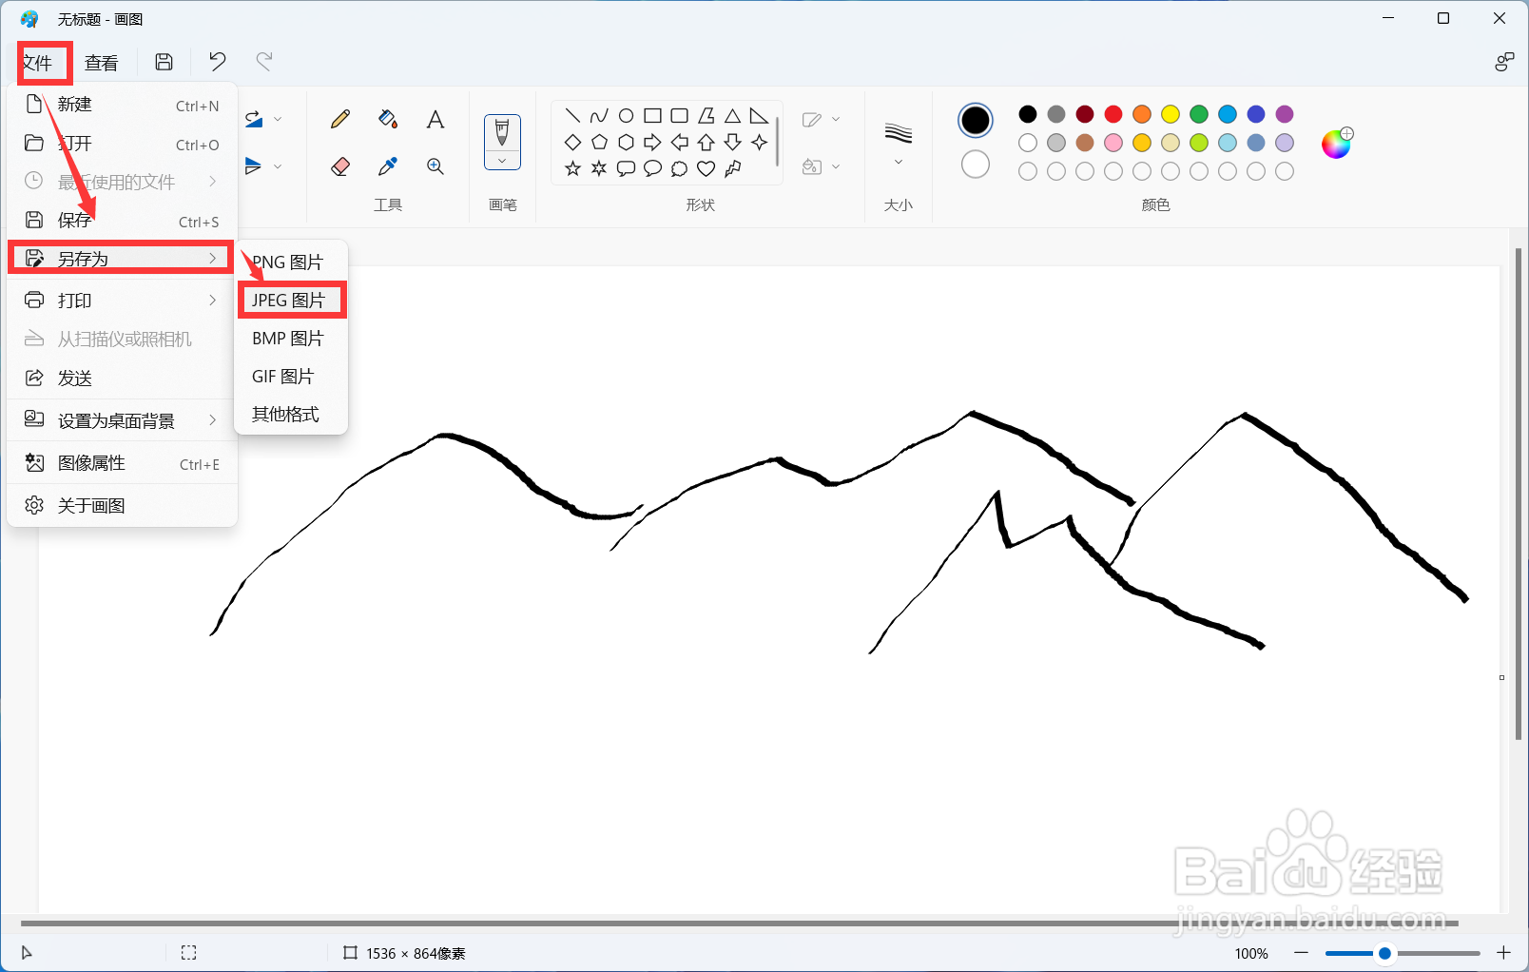The height and width of the screenshot is (972, 1529).
Task: Click 保存 (Save) in File menu
Action: (122, 221)
